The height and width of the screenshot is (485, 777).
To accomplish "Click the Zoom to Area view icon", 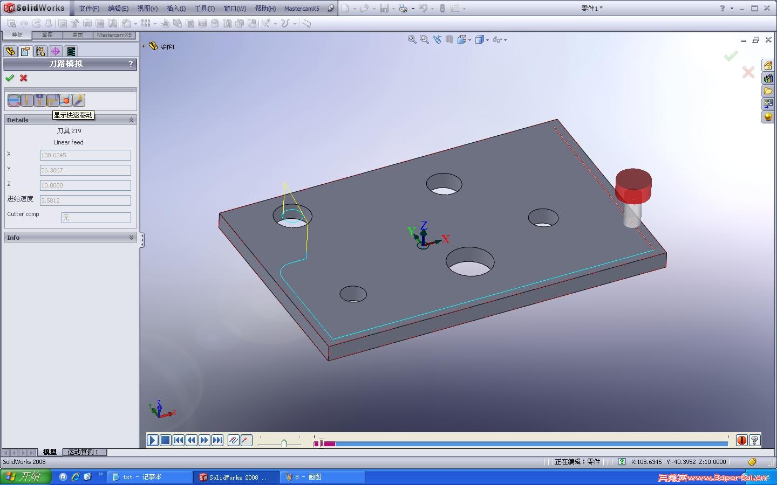I will coord(425,39).
